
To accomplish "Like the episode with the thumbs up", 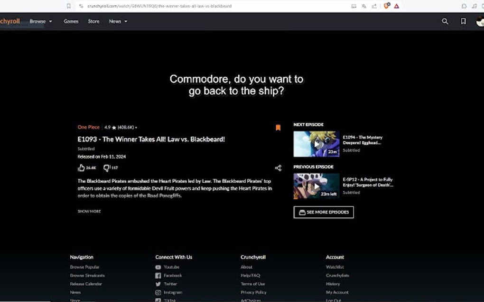I will click(x=82, y=167).
